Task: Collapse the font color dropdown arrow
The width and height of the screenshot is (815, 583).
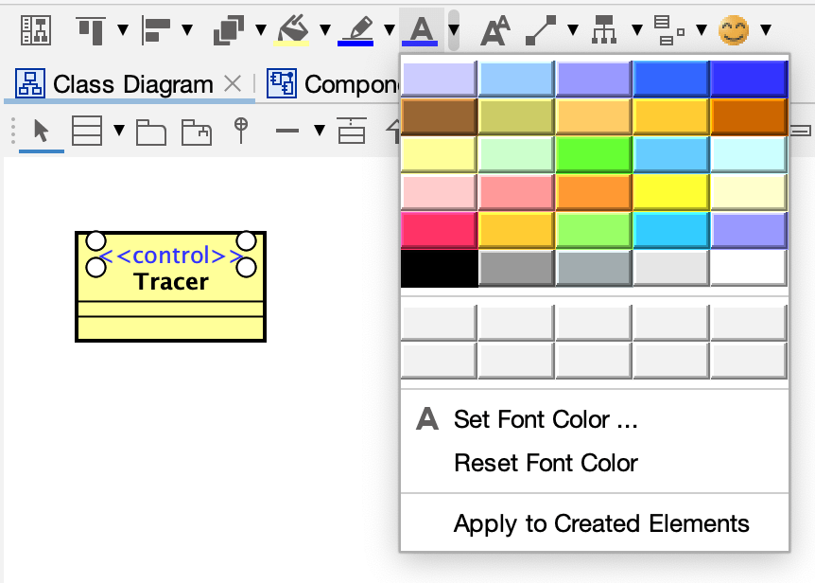Action: coord(454,29)
